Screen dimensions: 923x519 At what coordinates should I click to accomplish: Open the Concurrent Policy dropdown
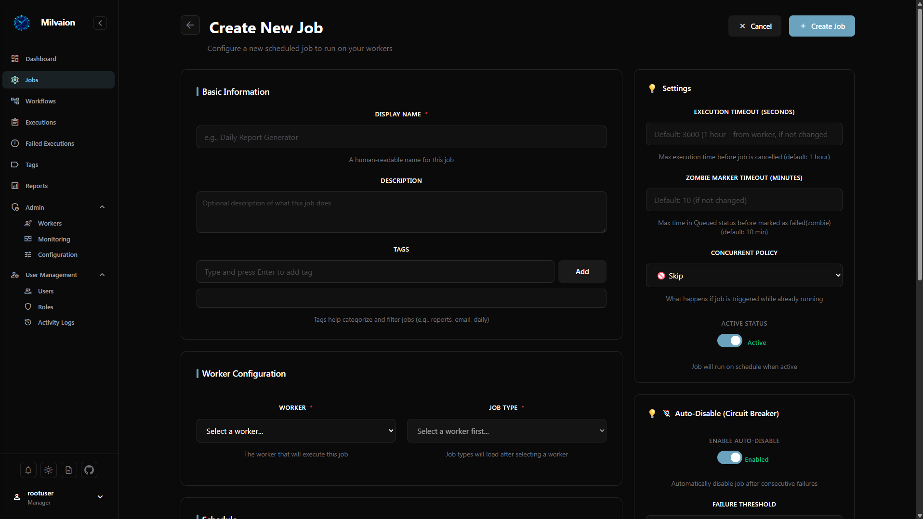click(744, 276)
